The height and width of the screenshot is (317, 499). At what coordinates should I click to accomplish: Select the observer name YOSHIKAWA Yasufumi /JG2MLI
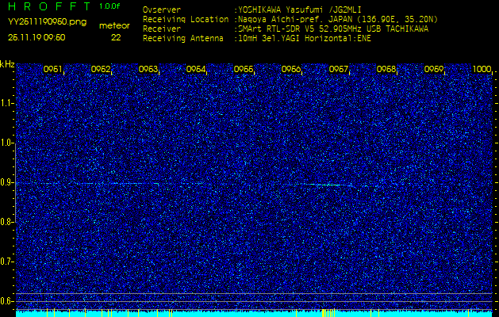pyautogui.click(x=297, y=10)
